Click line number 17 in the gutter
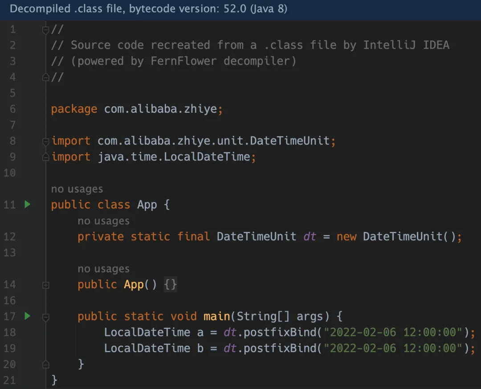This screenshot has height=389, width=481. click(x=9, y=316)
